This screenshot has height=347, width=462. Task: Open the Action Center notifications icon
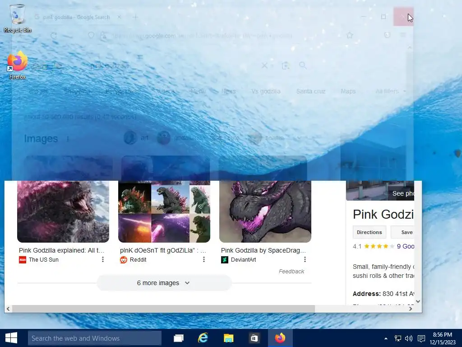421,338
